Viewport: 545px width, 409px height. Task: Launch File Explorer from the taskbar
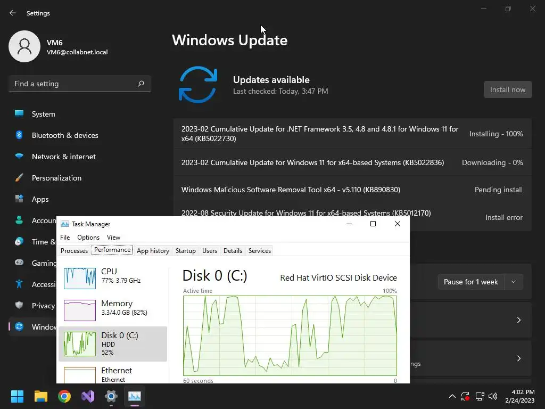pyautogui.click(x=40, y=396)
